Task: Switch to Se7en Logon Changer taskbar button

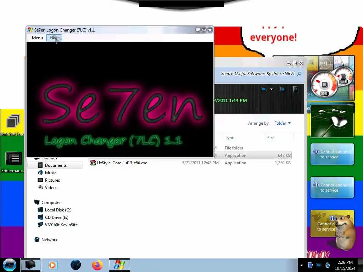Action: 119,265
